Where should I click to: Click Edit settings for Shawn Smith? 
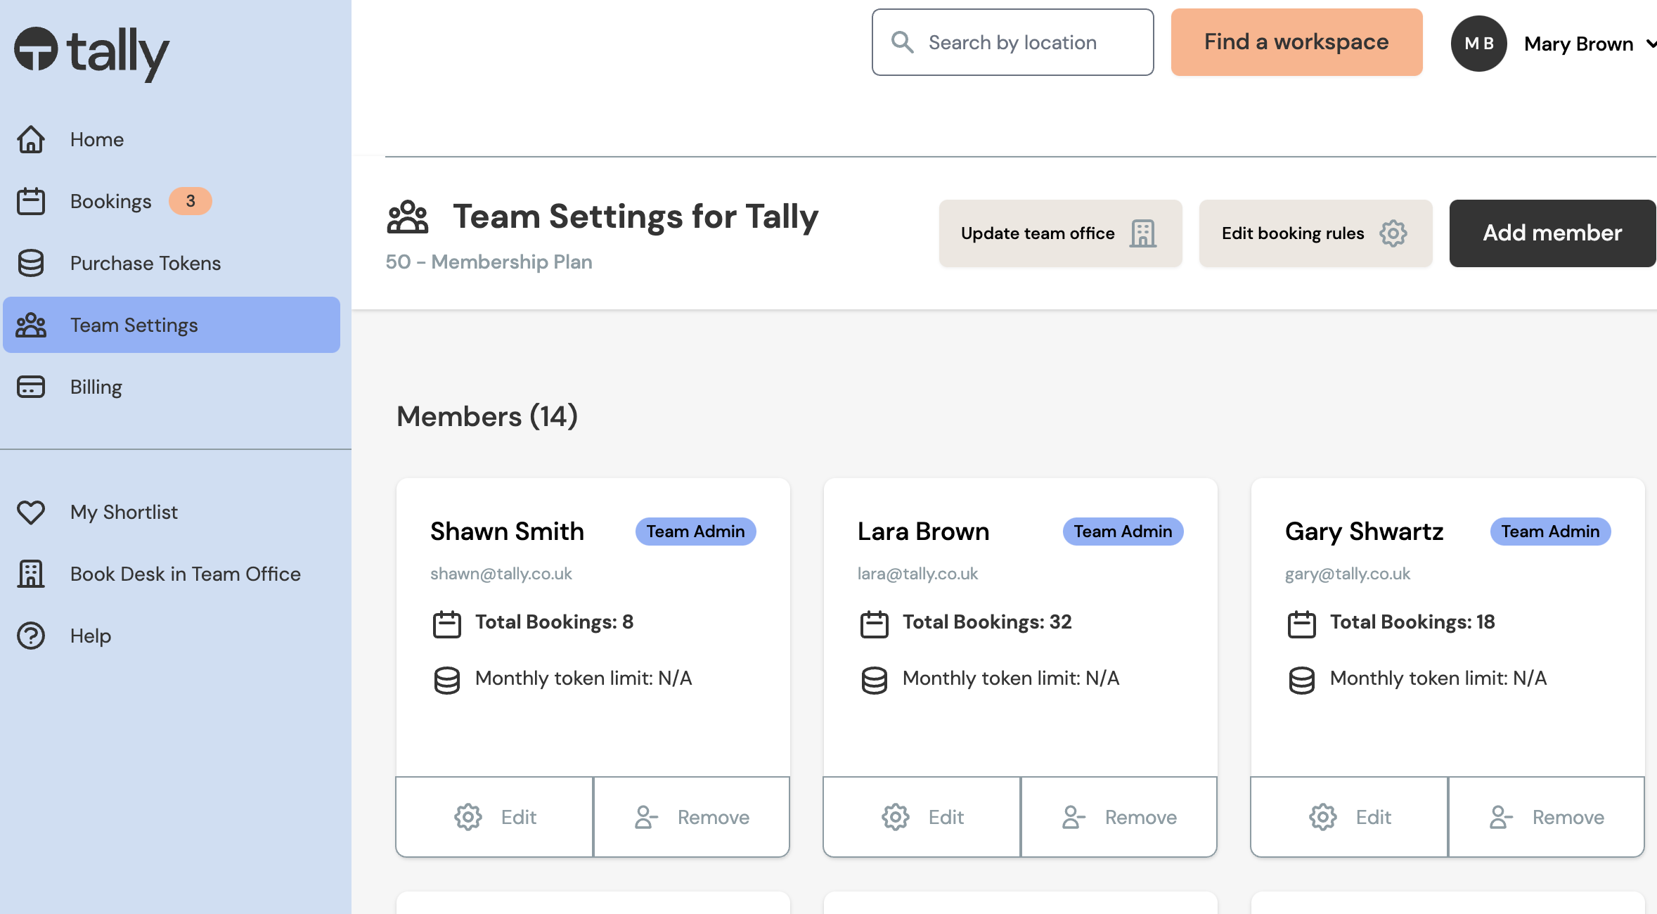(495, 816)
